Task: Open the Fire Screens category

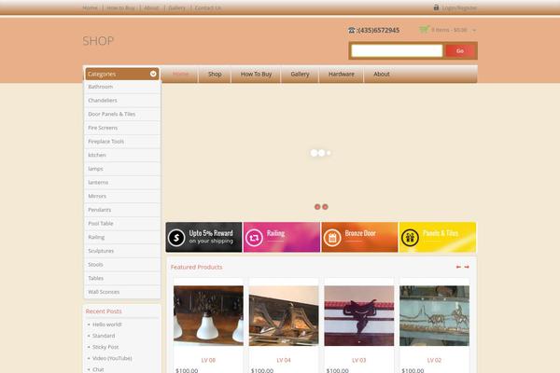Action: (x=122, y=128)
